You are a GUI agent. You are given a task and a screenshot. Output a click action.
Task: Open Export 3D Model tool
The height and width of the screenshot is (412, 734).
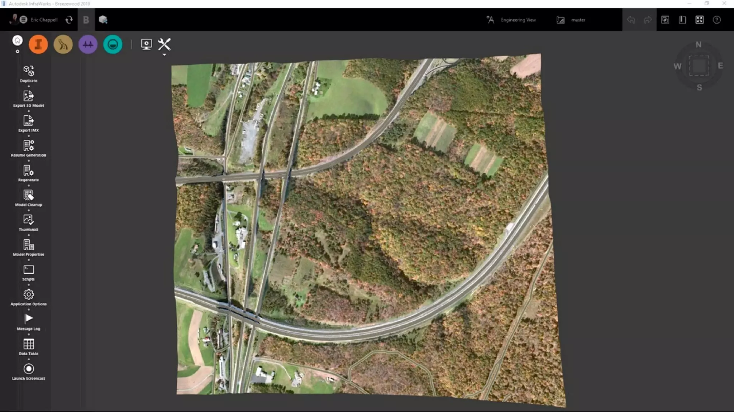pyautogui.click(x=28, y=96)
